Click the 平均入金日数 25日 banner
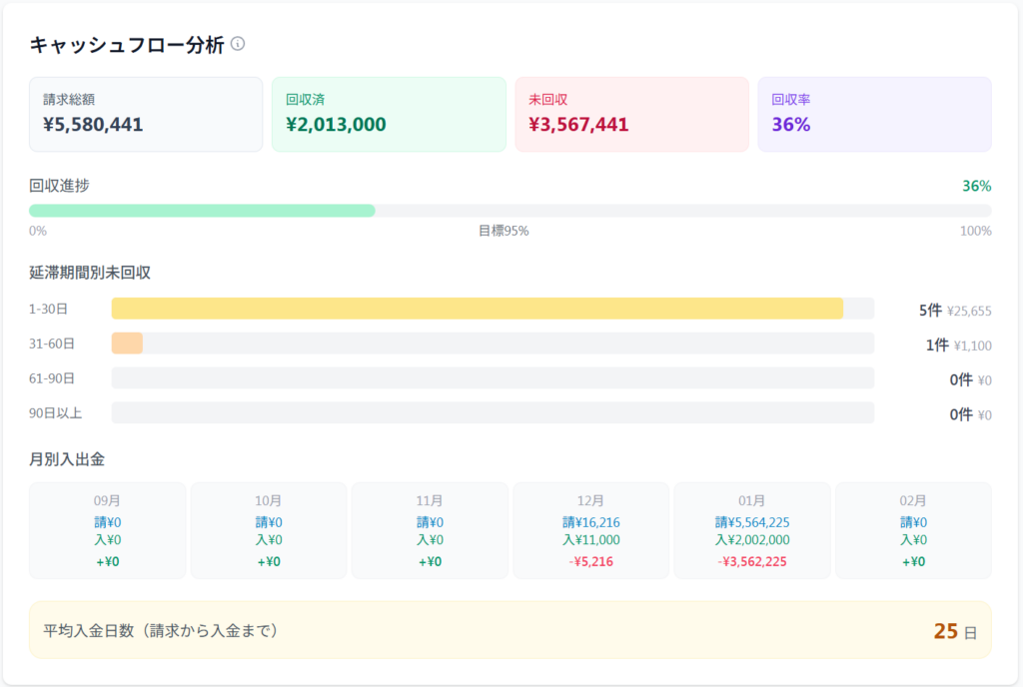This screenshot has height=687, width=1023. 511,630
